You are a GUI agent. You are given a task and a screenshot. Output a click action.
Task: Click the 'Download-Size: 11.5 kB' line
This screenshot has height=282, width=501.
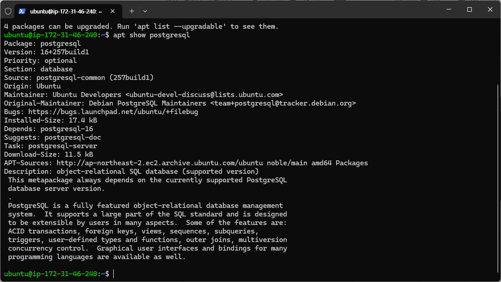coord(49,154)
